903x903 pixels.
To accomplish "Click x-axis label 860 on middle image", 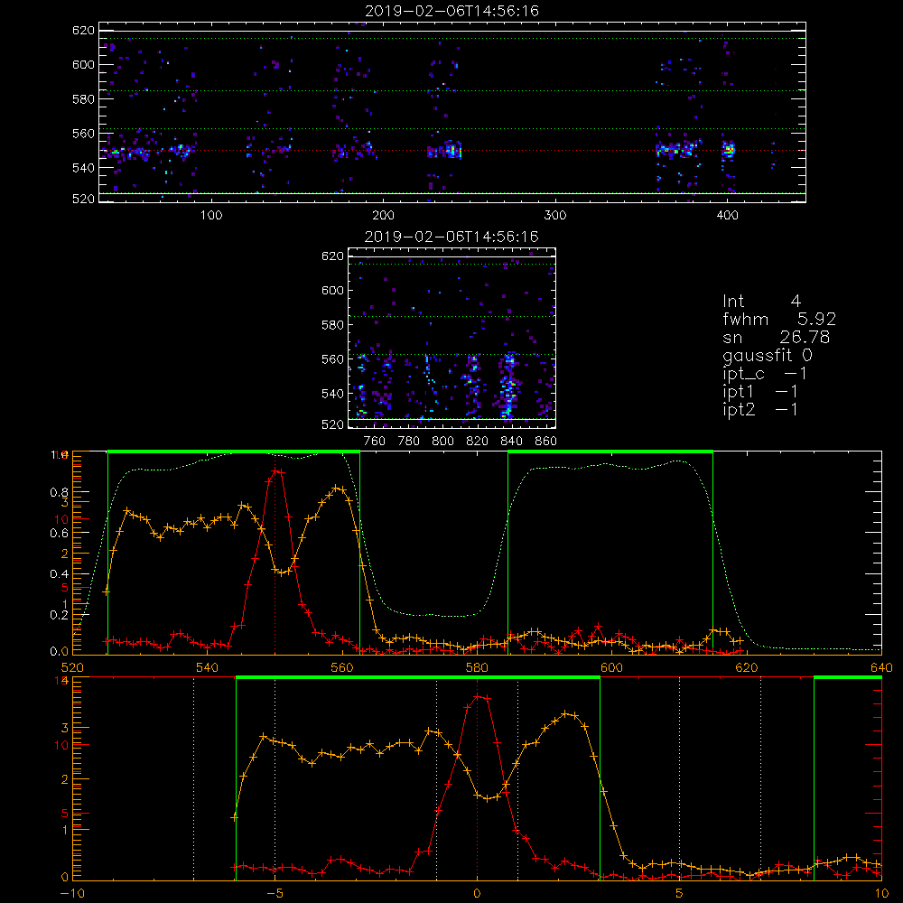I will (x=545, y=442).
